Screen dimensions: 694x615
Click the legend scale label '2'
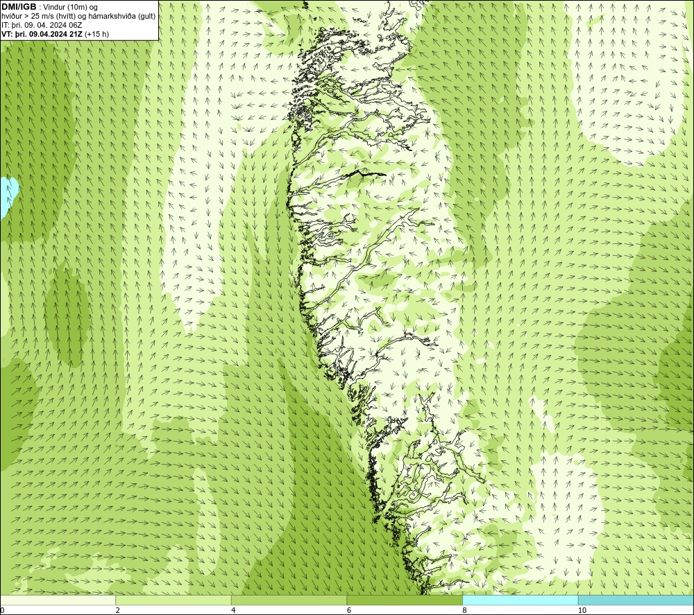(x=118, y=610)
